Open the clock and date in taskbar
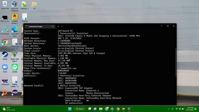Image resolution: width=199 pixels, height=112 pixels. (x=190, y=109)
